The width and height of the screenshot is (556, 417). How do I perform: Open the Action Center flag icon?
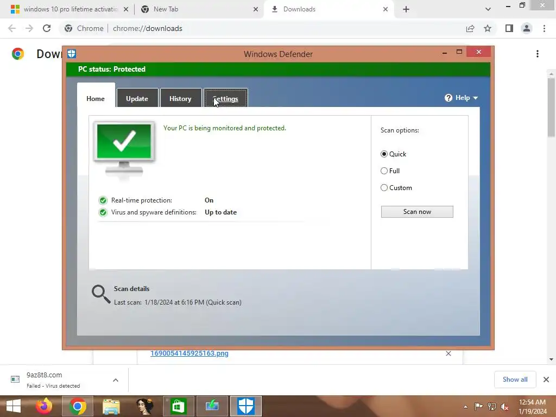478,407
